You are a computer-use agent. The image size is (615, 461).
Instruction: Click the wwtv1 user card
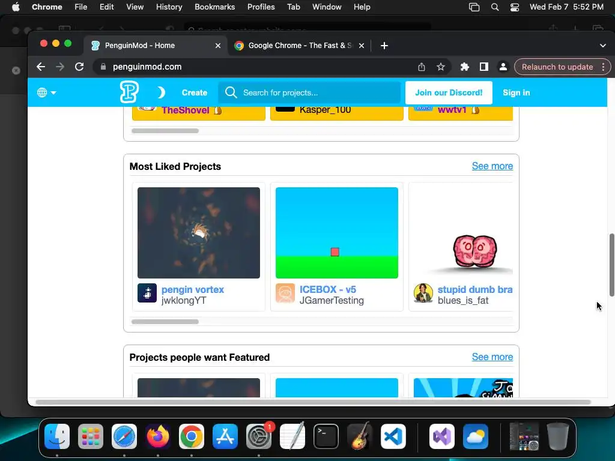461,113
